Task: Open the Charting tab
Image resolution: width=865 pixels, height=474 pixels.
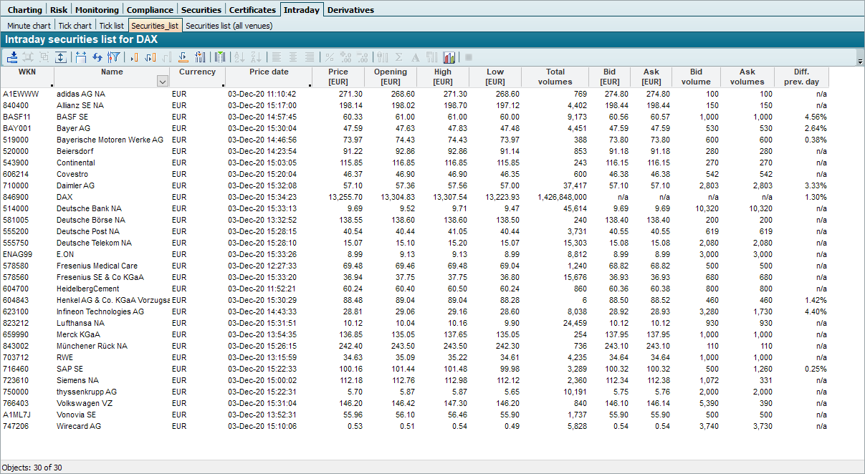Action: coord(25,10)
